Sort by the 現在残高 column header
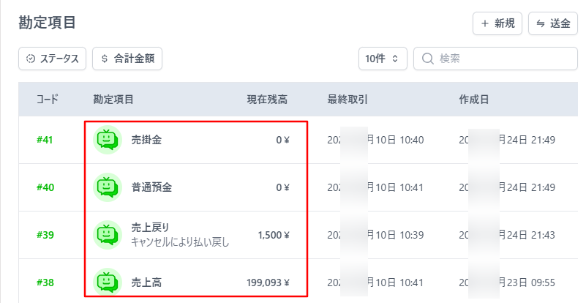 pyautogui.click(x=266, y=99)
